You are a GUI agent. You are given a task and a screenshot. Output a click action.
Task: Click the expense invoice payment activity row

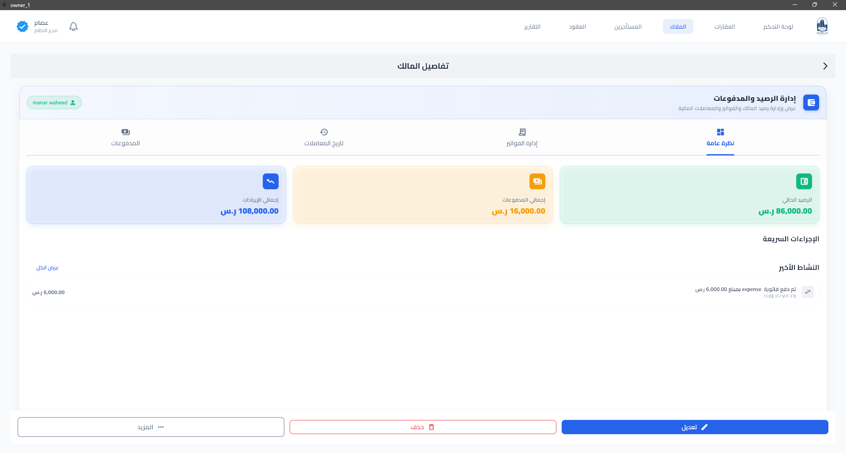pos(423,292)
